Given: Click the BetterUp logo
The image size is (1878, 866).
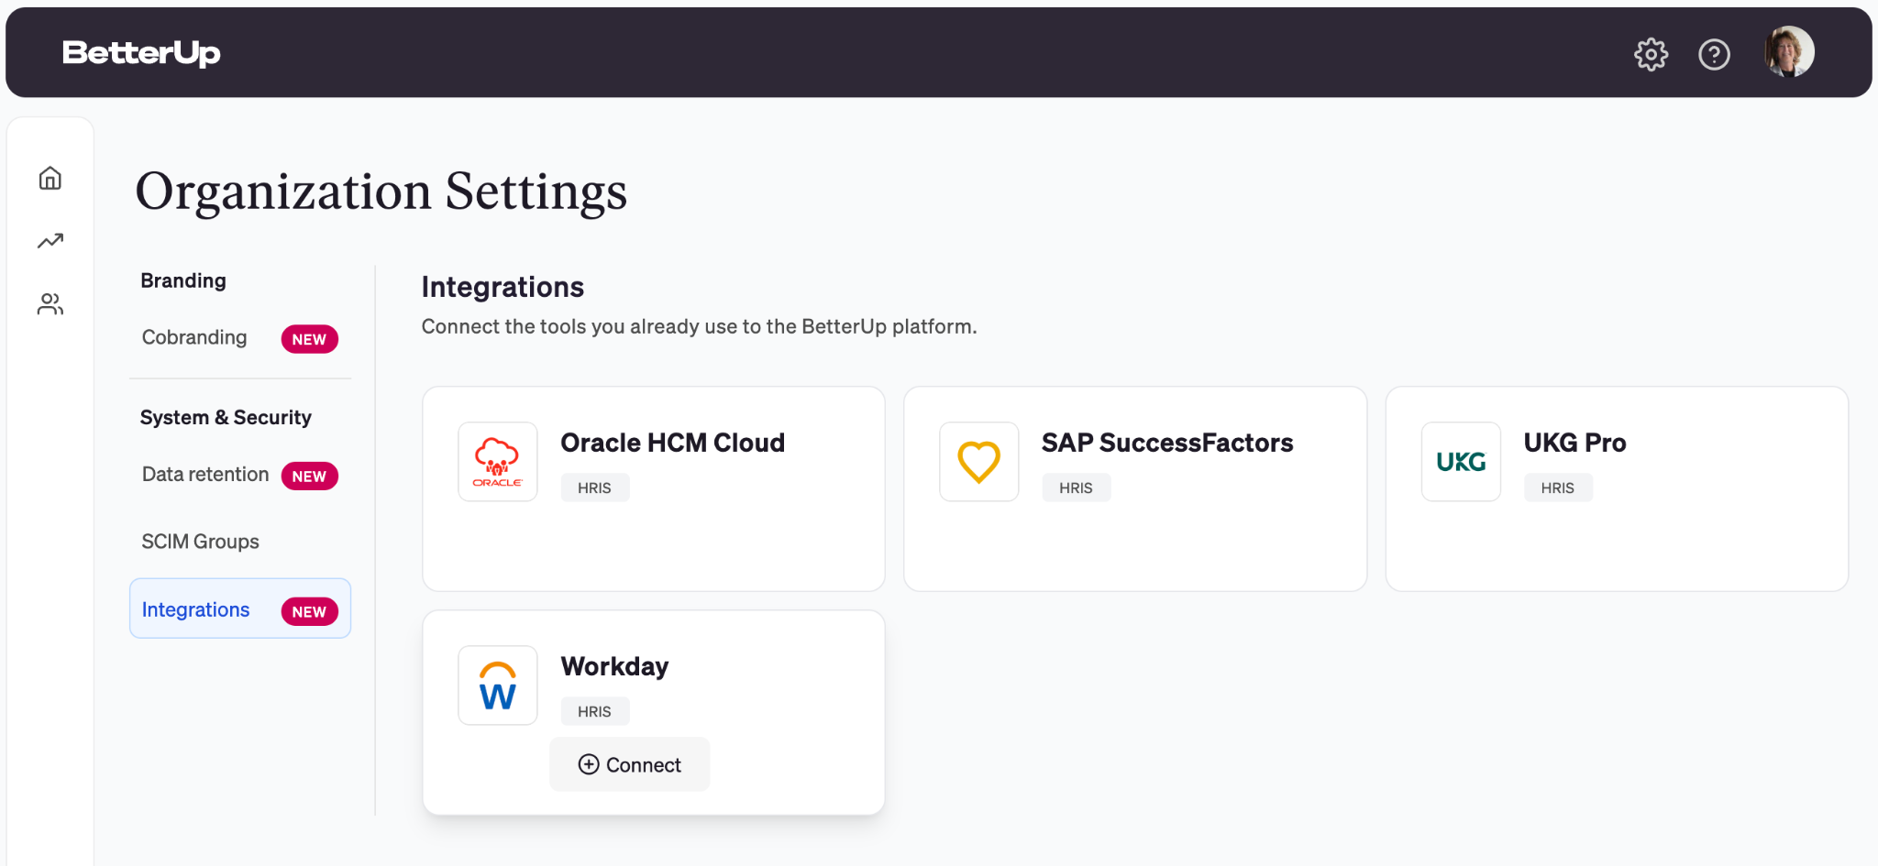Looking at the screenshot, I should (x=141, y=53).
